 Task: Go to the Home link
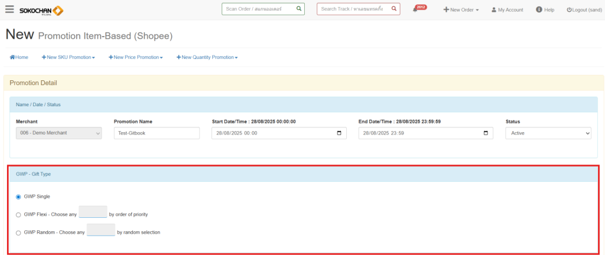pos(19,57)
